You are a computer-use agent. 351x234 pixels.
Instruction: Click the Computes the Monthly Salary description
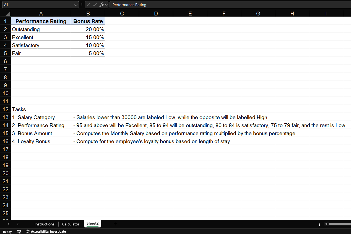184,133
